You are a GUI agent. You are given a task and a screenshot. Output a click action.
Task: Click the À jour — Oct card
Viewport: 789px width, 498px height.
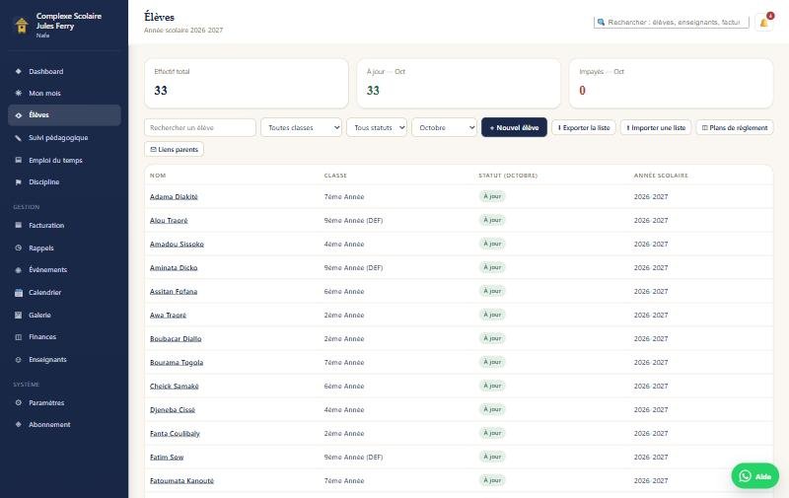pyautogui.click(x=459, y=84)
